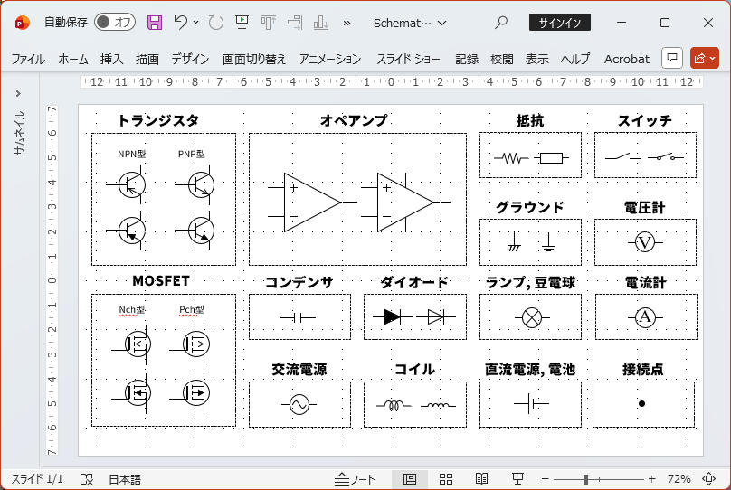Undo the last action
The image size is (731, 490).
pyautogui.click(x=180, y=22)
